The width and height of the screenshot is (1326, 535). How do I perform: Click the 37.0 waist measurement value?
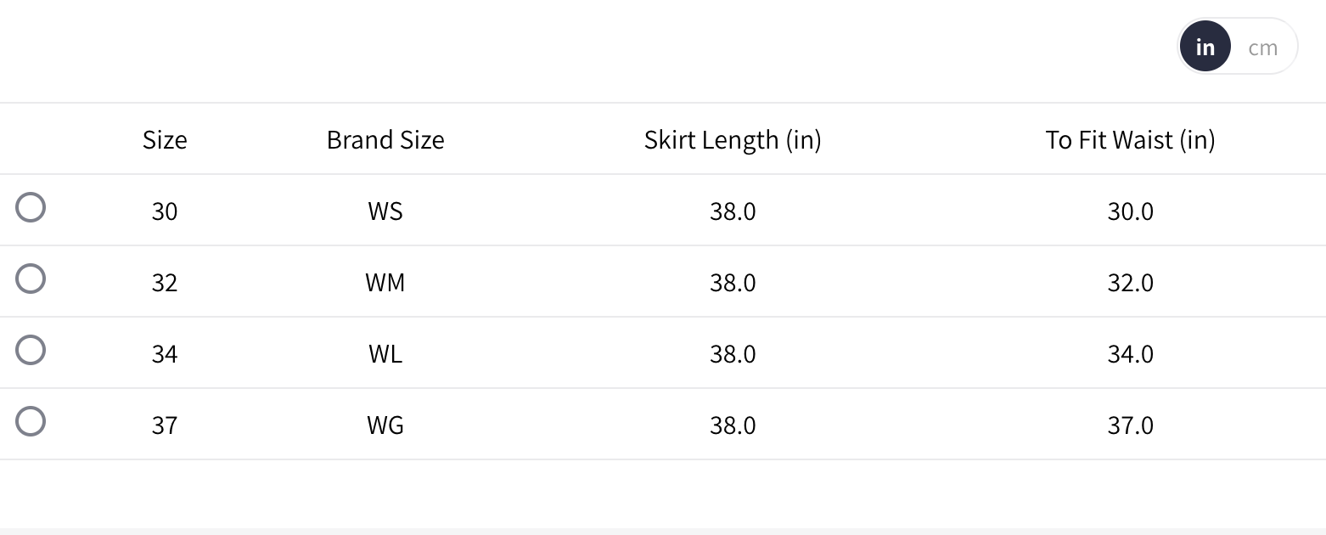tap(1130, 425)
